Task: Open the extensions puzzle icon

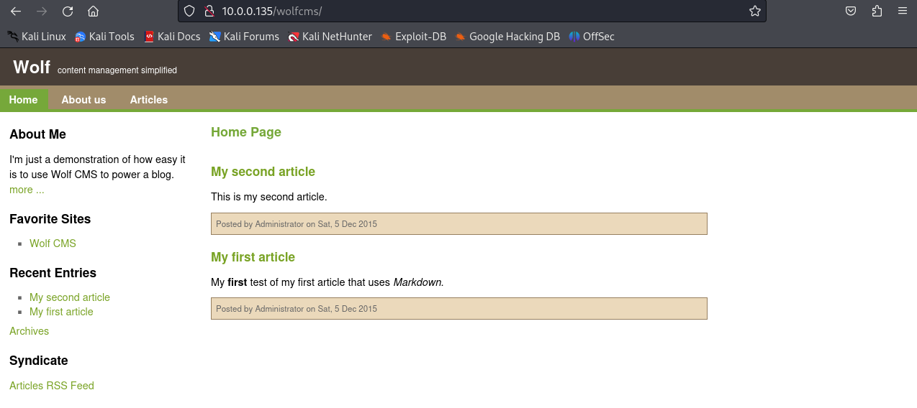Action: click(x=877, y=11)
